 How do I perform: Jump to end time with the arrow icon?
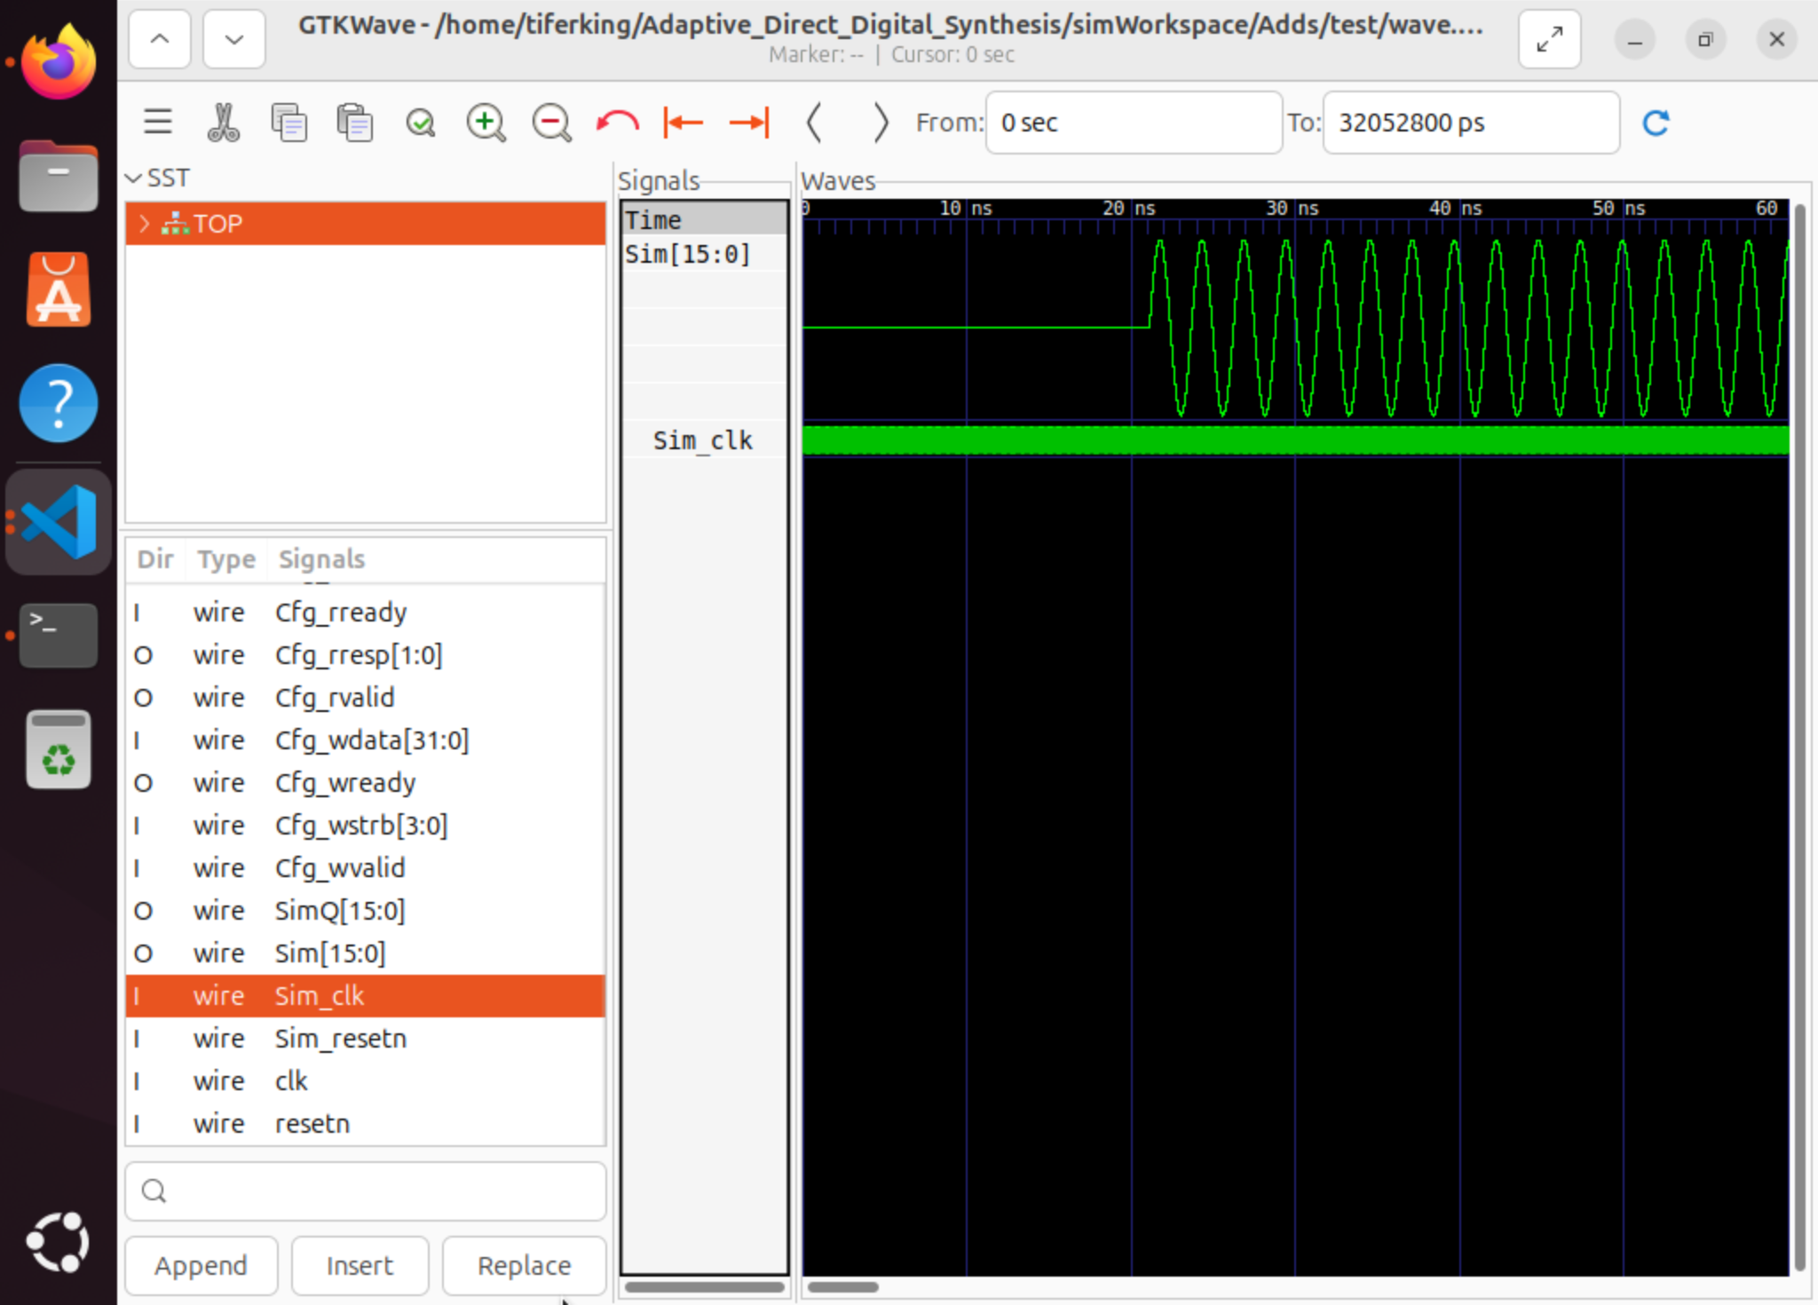749,122
